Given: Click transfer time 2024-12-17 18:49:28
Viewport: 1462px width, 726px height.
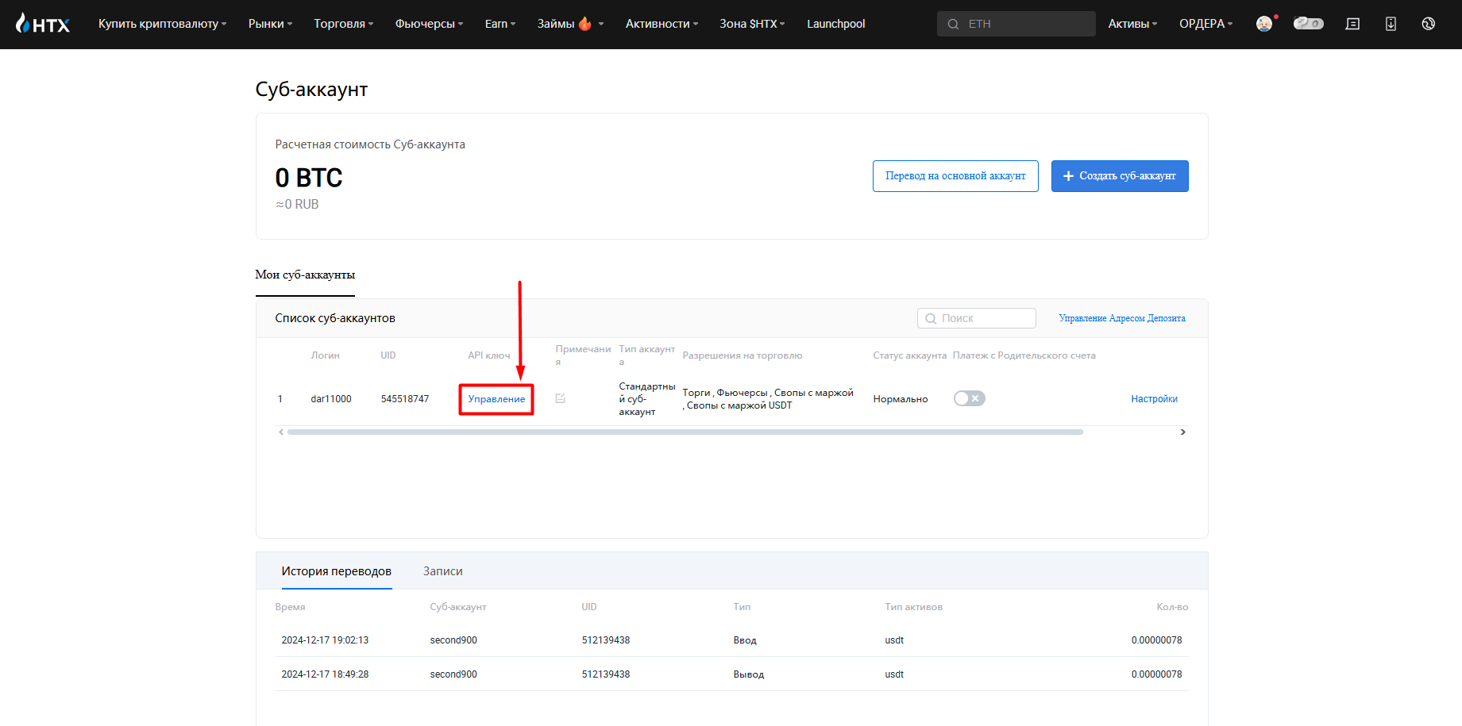Looking at the screenshot, I should (x=325, y=674).
